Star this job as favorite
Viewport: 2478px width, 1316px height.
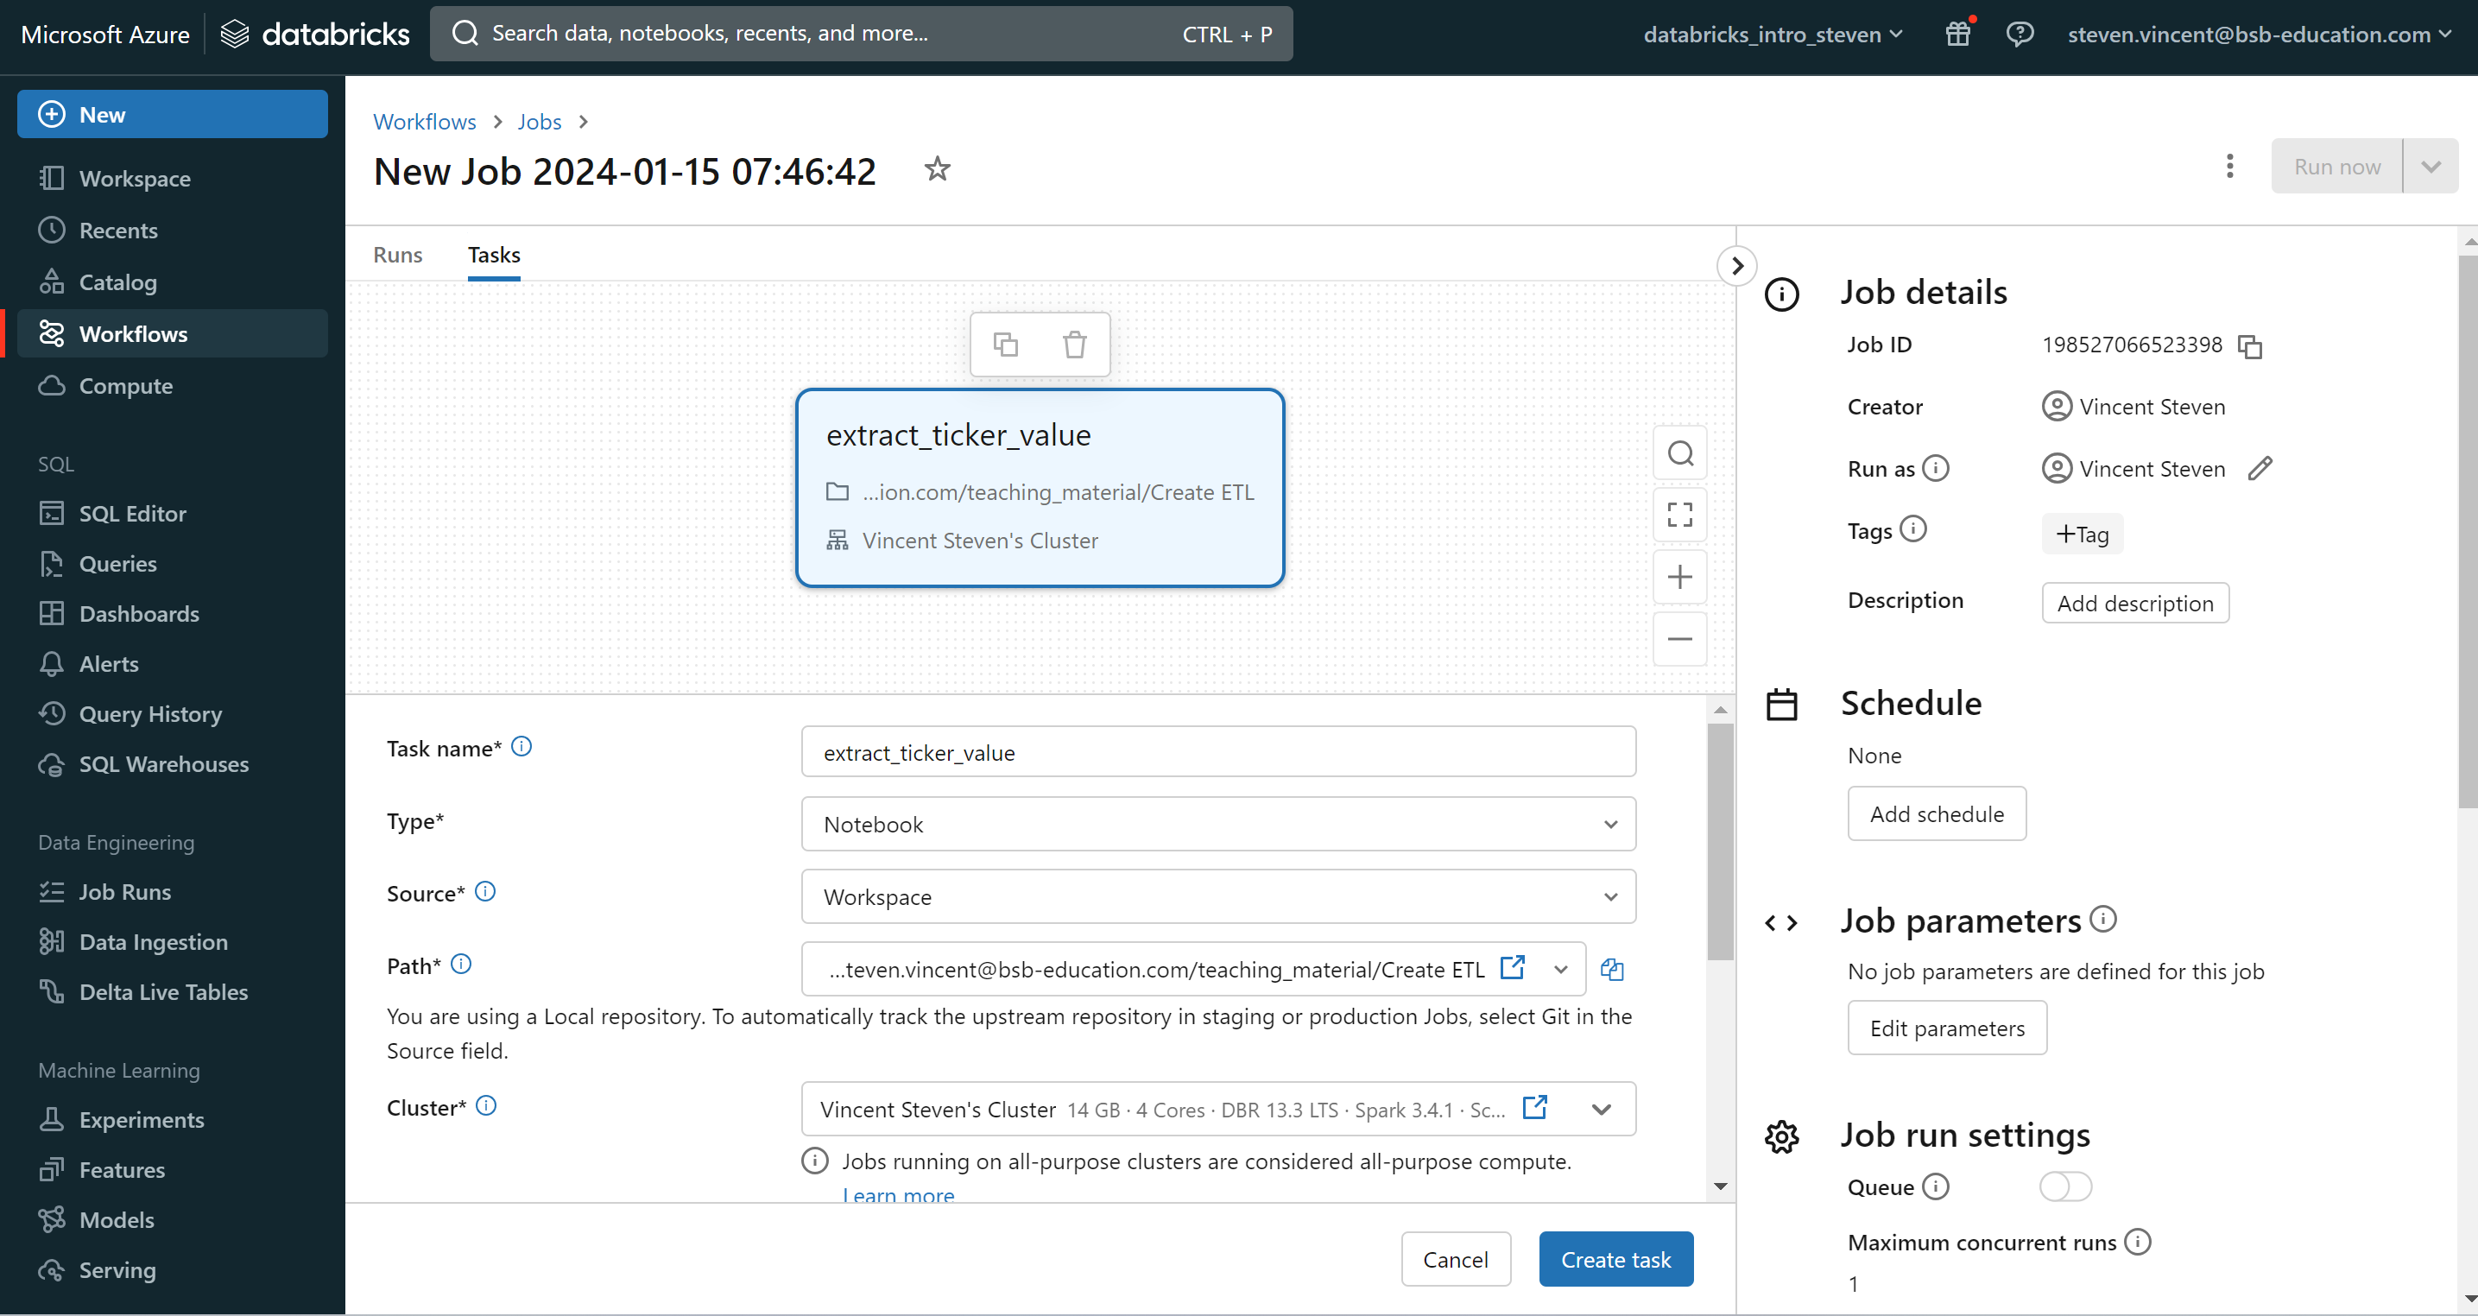[937, 169]
